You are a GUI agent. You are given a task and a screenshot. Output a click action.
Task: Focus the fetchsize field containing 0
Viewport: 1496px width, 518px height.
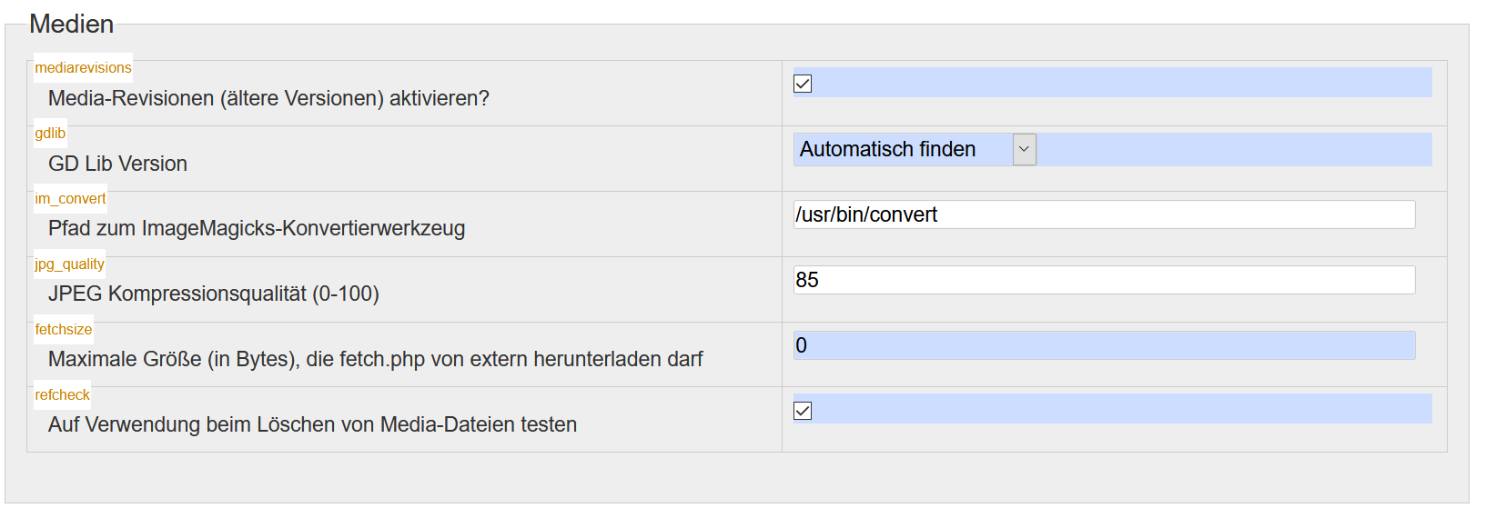(1103, 345)
